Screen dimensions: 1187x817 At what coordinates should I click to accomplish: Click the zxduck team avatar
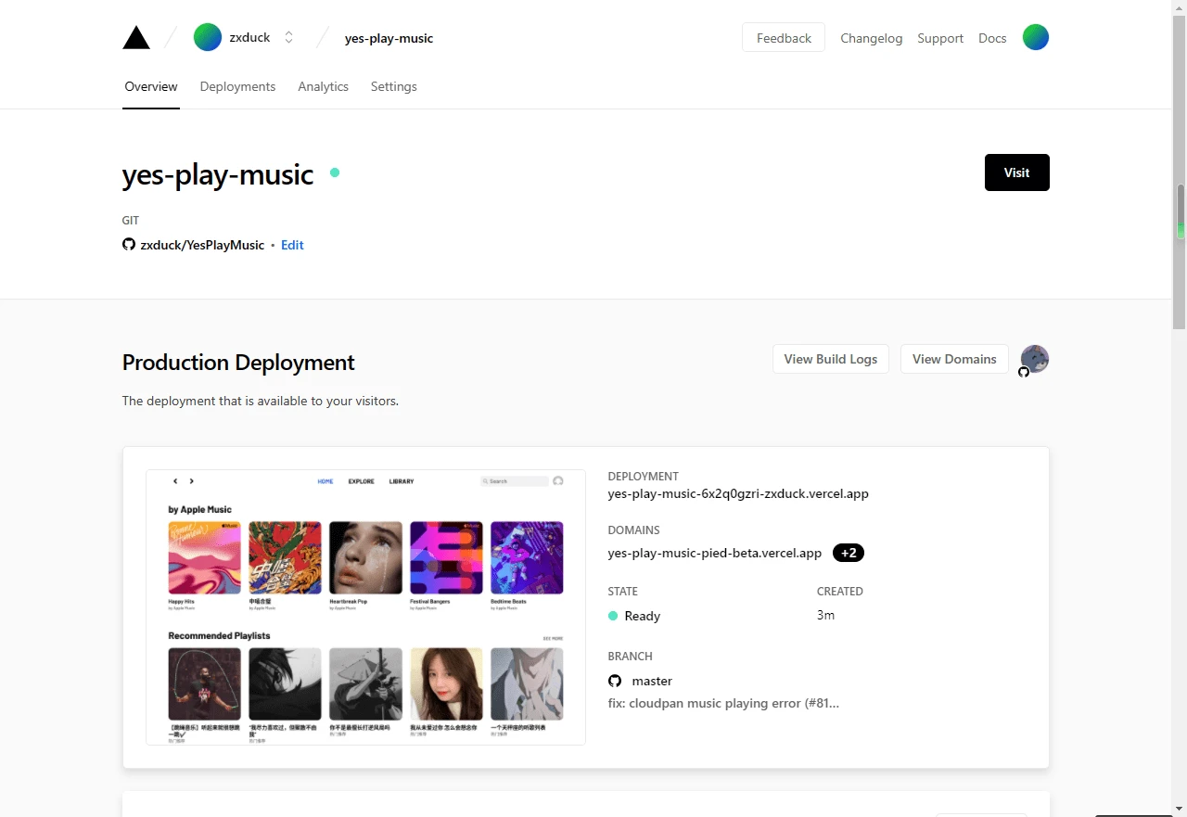(208, 38)
